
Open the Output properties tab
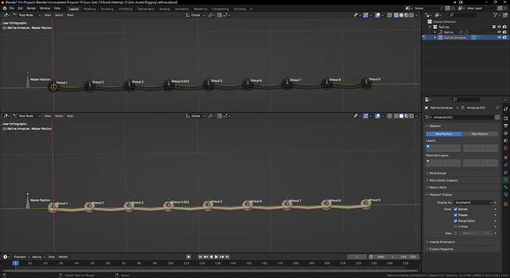click(x=506, y=125)
